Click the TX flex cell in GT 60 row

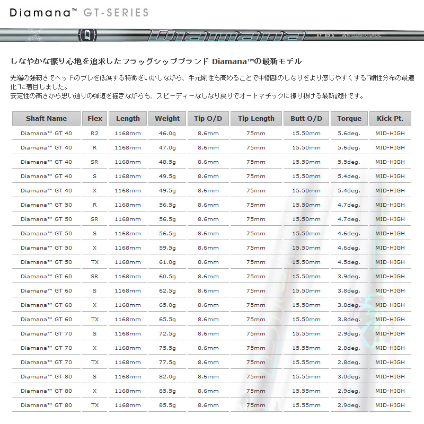coord(95,320)
